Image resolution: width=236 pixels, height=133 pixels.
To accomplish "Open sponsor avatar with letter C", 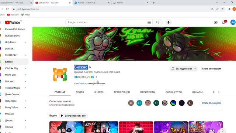I will (x=131, y=103).
